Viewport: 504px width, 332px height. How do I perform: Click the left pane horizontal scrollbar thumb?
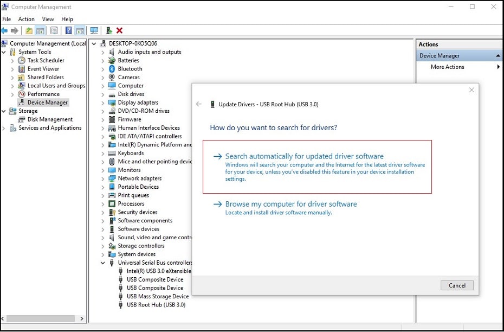(x=41, y=318)
